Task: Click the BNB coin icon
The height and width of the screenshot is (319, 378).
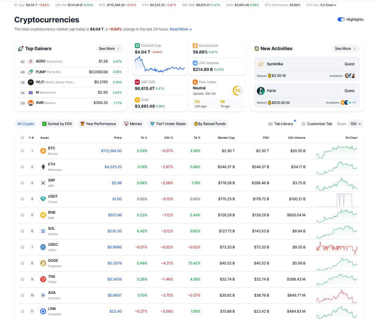Action: (43, 215)
